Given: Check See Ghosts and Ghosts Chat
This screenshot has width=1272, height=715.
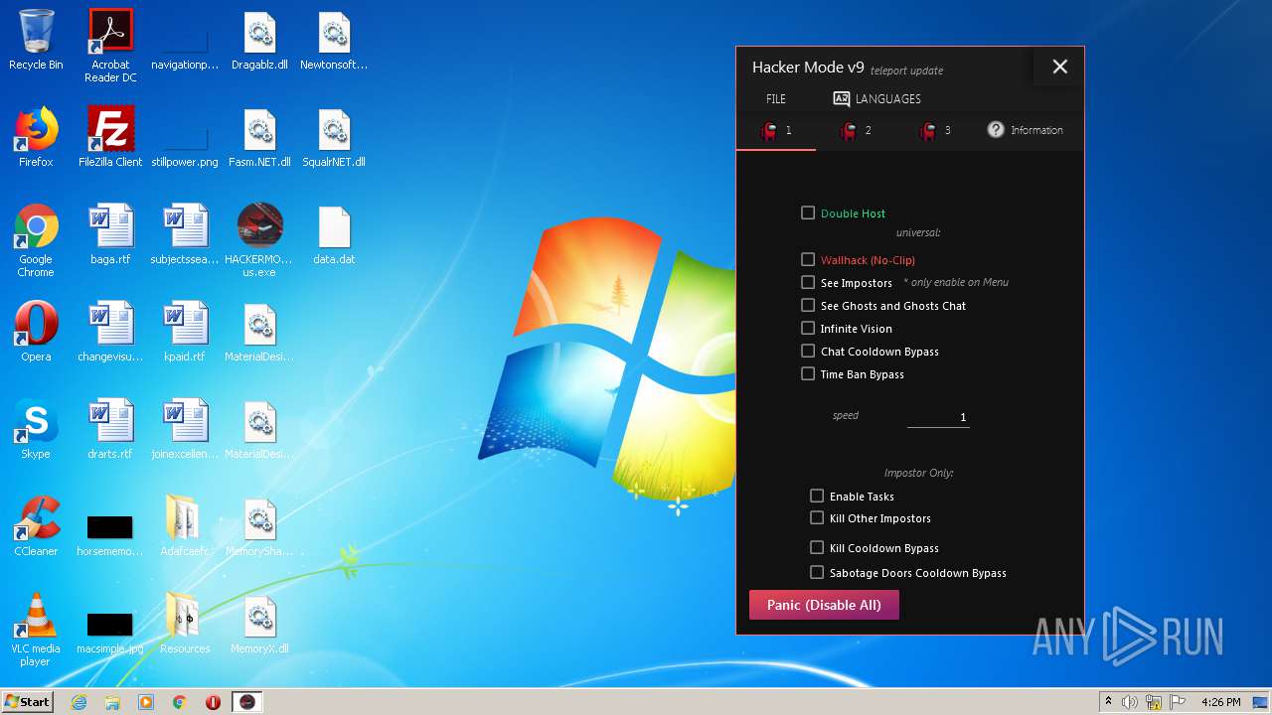Looking at the screenshot, I should [808, 305].
